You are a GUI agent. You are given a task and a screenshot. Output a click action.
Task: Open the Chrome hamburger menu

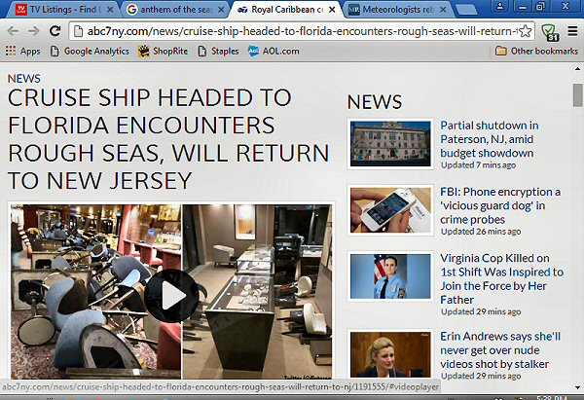pyautogui.click(x=572, y=31)
